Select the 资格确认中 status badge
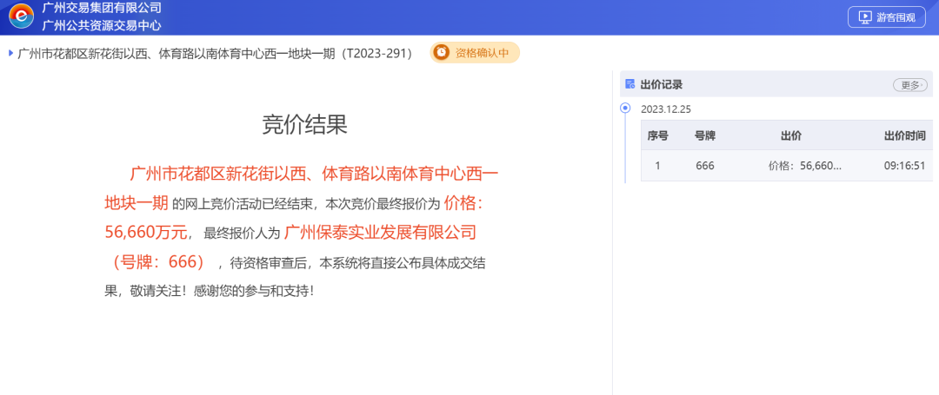 (x=475, y=53)
